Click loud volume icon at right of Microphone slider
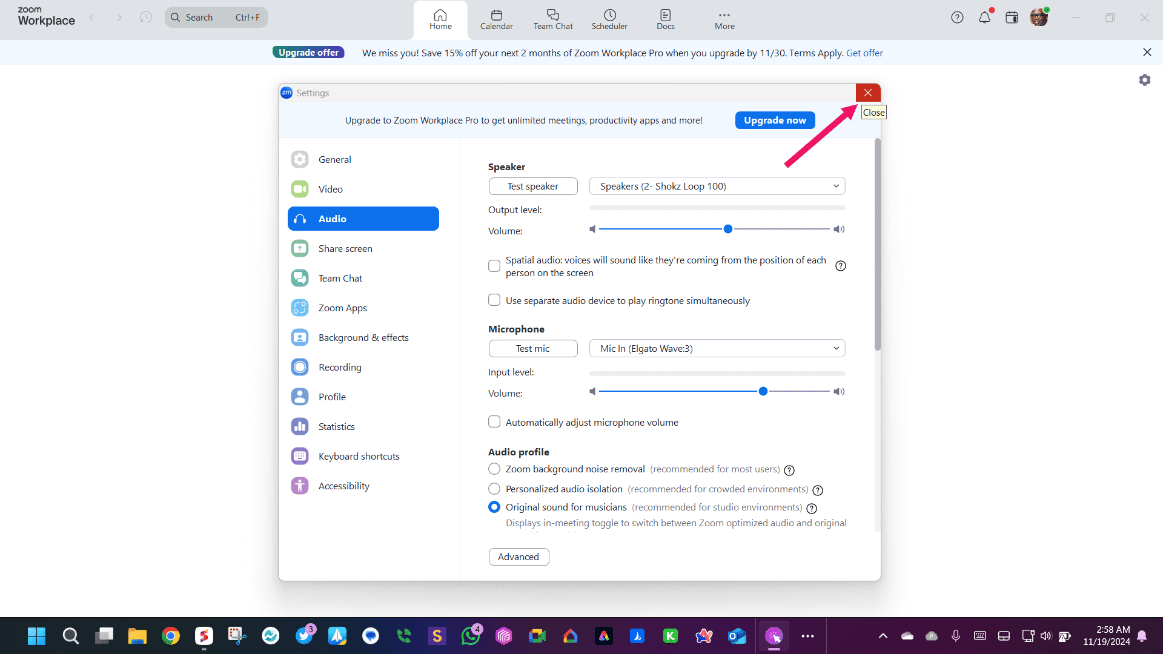 point(839,391)
